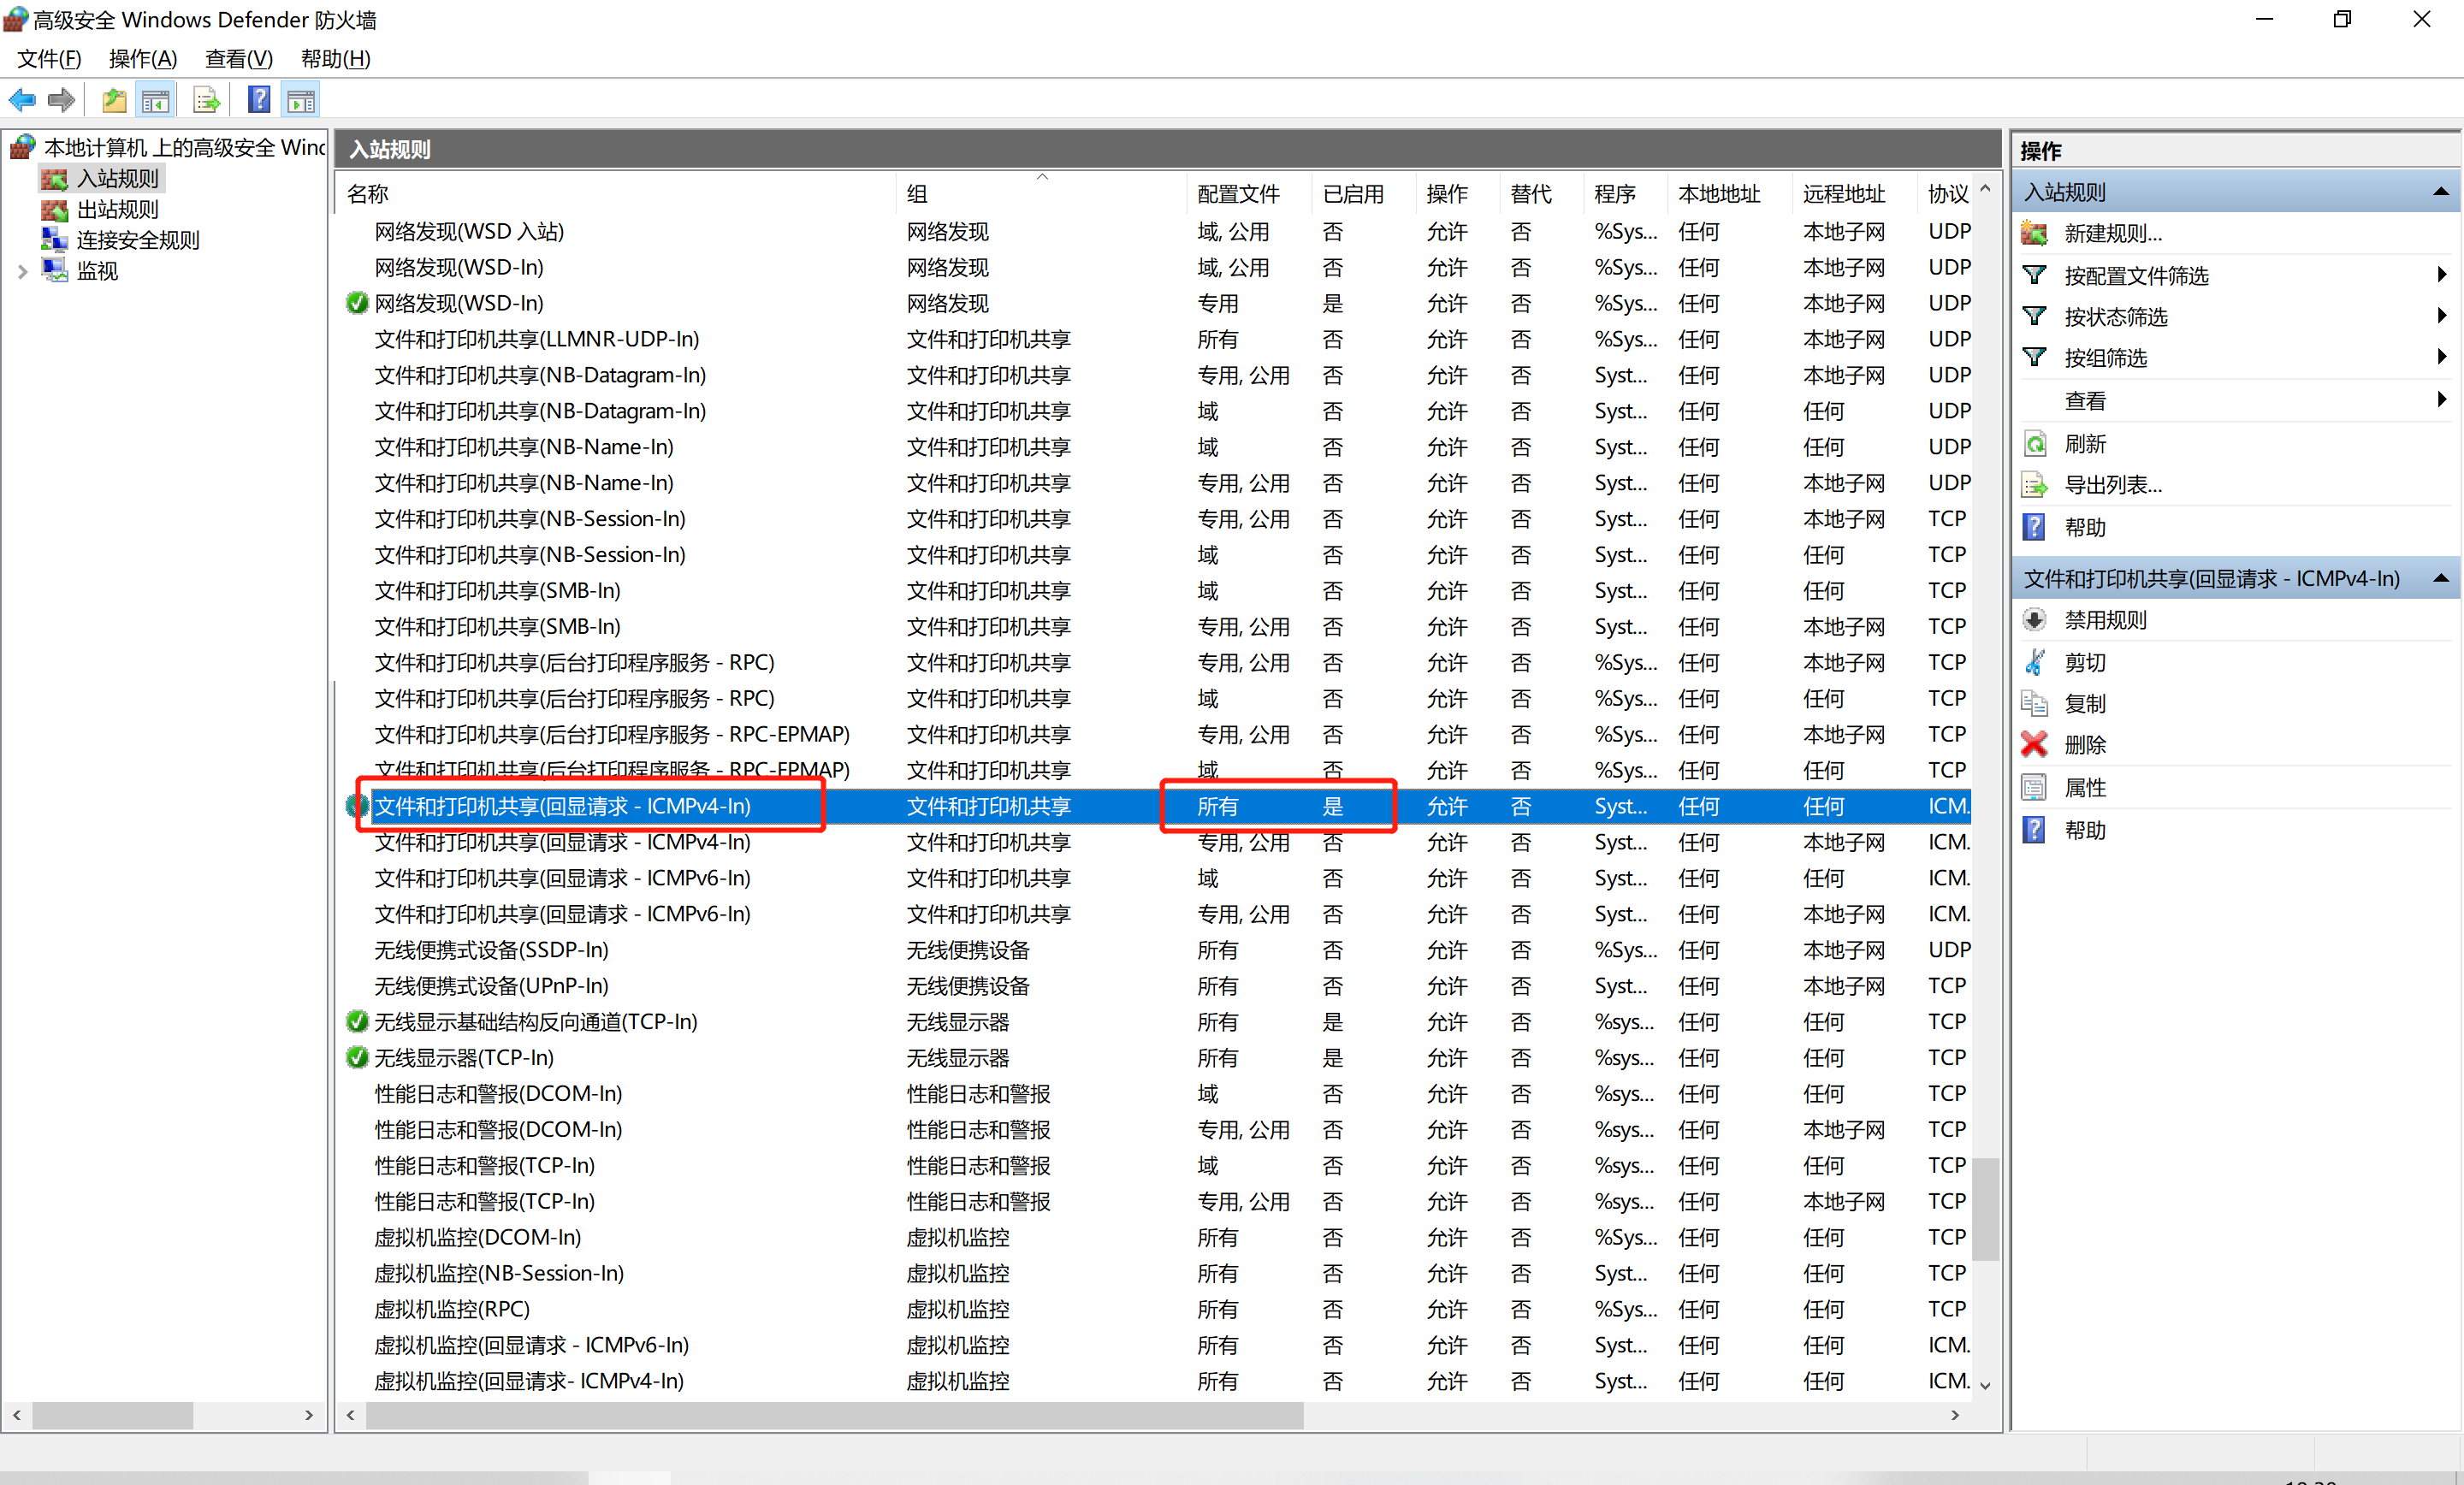Viewport: 2464px width, 1485px height.
Task: Open the 帮助(H) menu
Action: point(336,59)
